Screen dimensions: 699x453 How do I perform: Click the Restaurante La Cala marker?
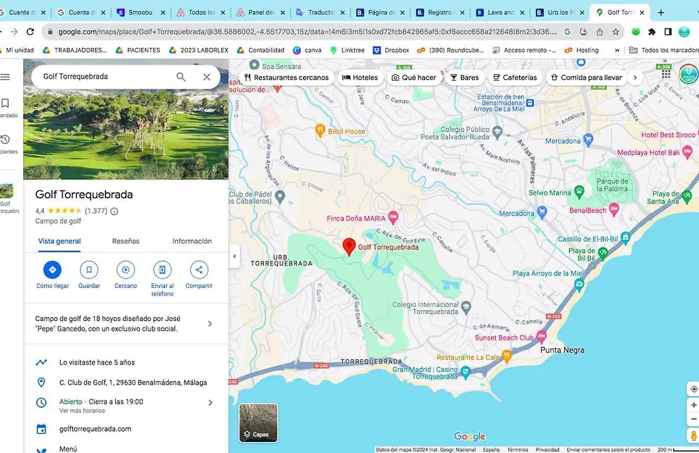tap(506, 356)
